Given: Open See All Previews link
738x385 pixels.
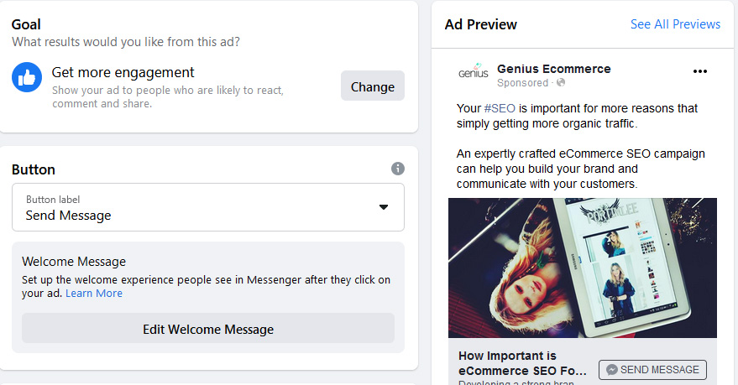Looking at the screenshot, I should click(x=675, y=24).
